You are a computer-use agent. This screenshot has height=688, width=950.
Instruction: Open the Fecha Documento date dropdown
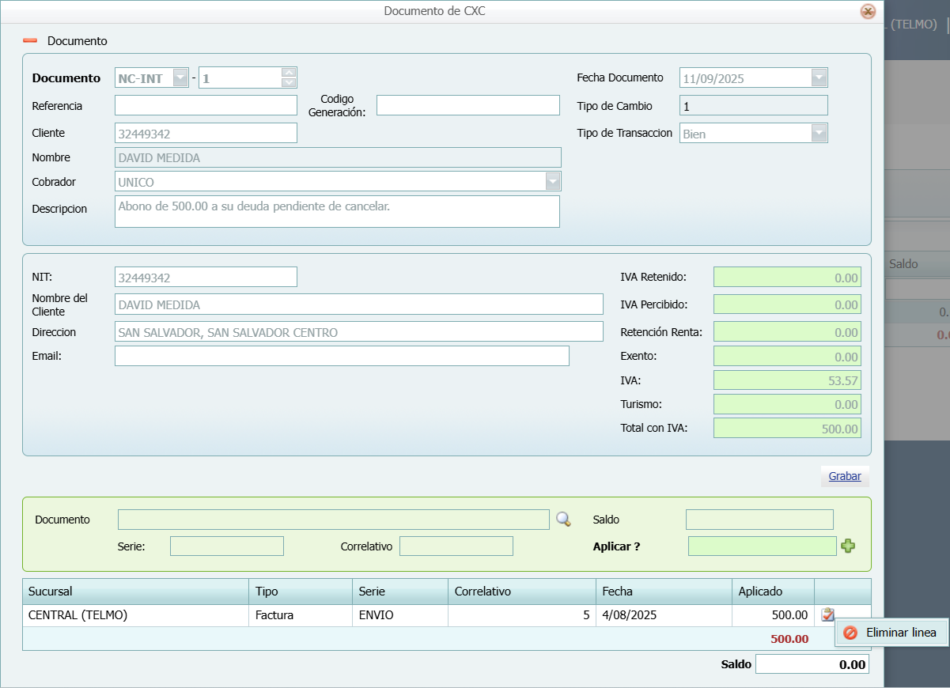coord(819,77)
